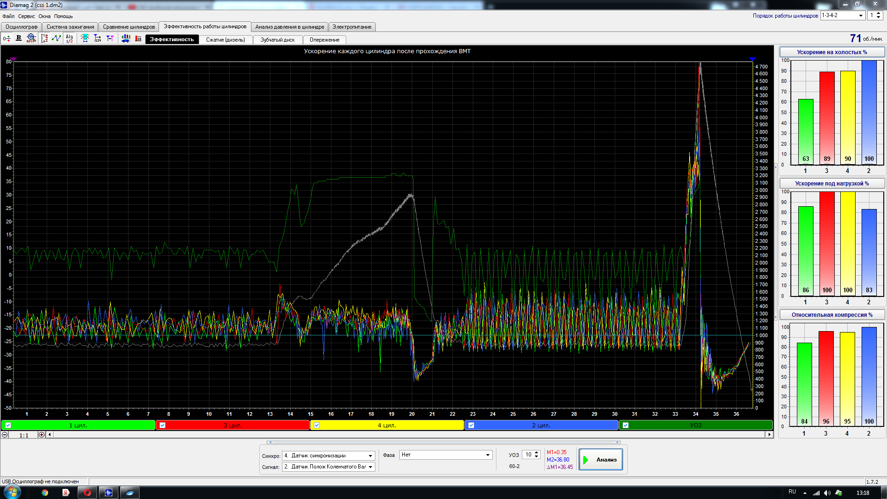
Task: Click the Относительная компрессия % header
Action: 832,315
